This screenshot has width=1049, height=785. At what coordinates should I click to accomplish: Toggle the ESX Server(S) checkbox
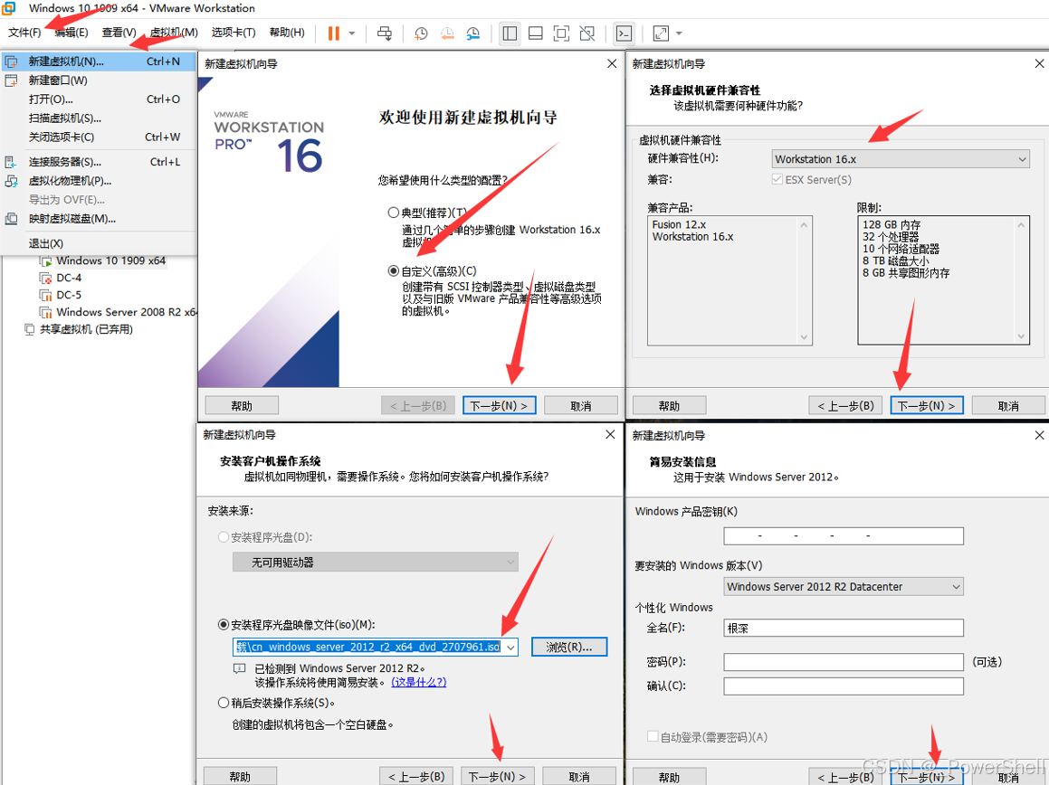point(777,179)
